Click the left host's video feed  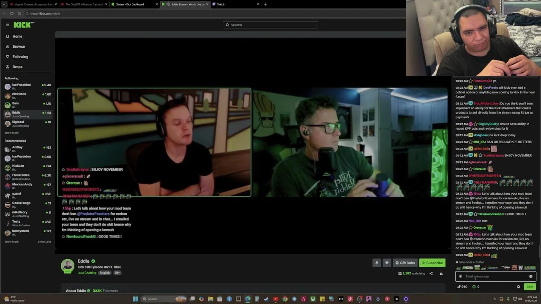coord(154,142)
